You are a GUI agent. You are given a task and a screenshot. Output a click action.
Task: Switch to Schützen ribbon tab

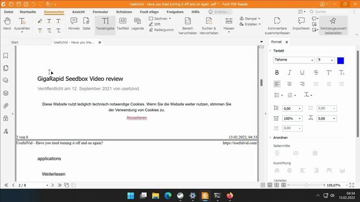coord(124,12)
